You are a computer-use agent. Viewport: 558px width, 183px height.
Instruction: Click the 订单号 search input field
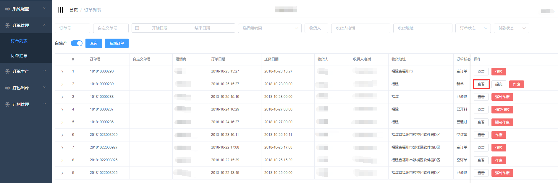(72, 28)
